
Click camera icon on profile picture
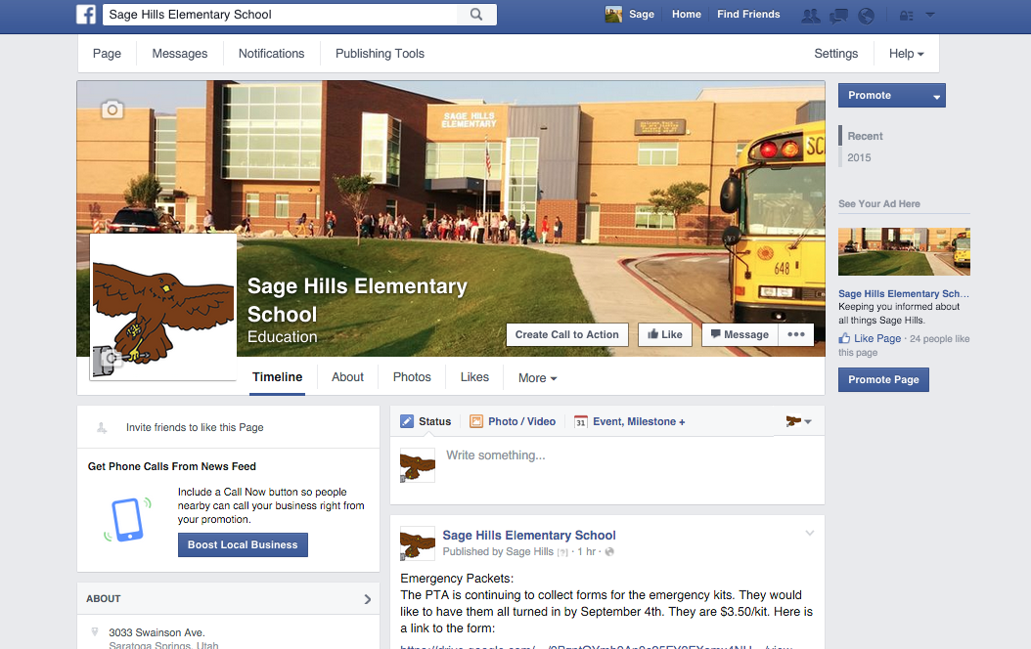click(x=110, y=360)
